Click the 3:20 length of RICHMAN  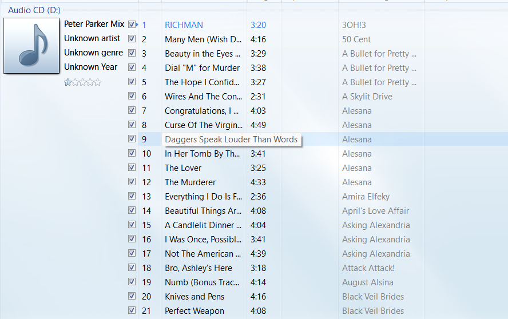click(x=258, y=25)
